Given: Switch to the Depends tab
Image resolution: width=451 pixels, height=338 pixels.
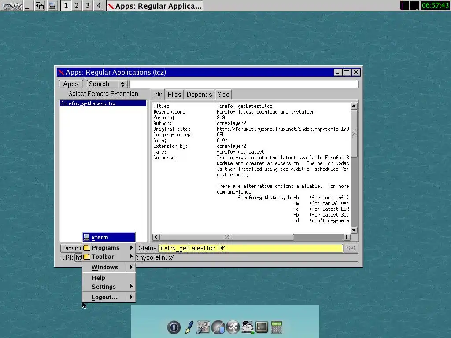Looking at the screenshot, I should pyautogui.click(x=199, y=95).
